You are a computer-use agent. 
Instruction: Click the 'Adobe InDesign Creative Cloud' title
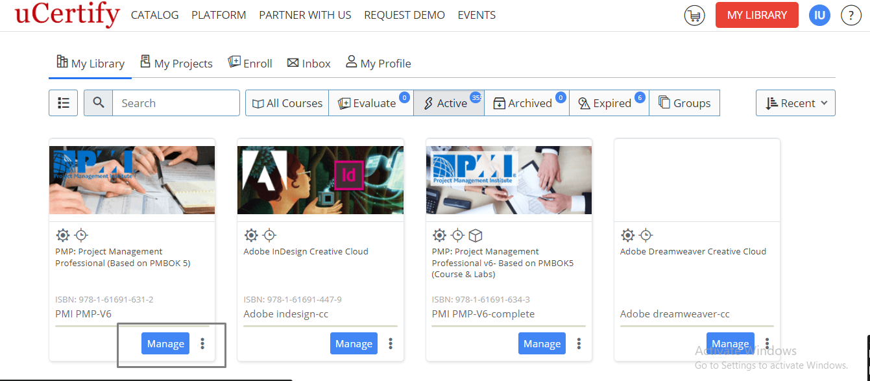(x=306, y=251)
